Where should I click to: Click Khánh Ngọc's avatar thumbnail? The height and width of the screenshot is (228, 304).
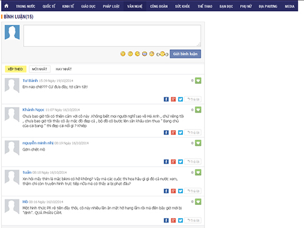[x=12, y=115]
